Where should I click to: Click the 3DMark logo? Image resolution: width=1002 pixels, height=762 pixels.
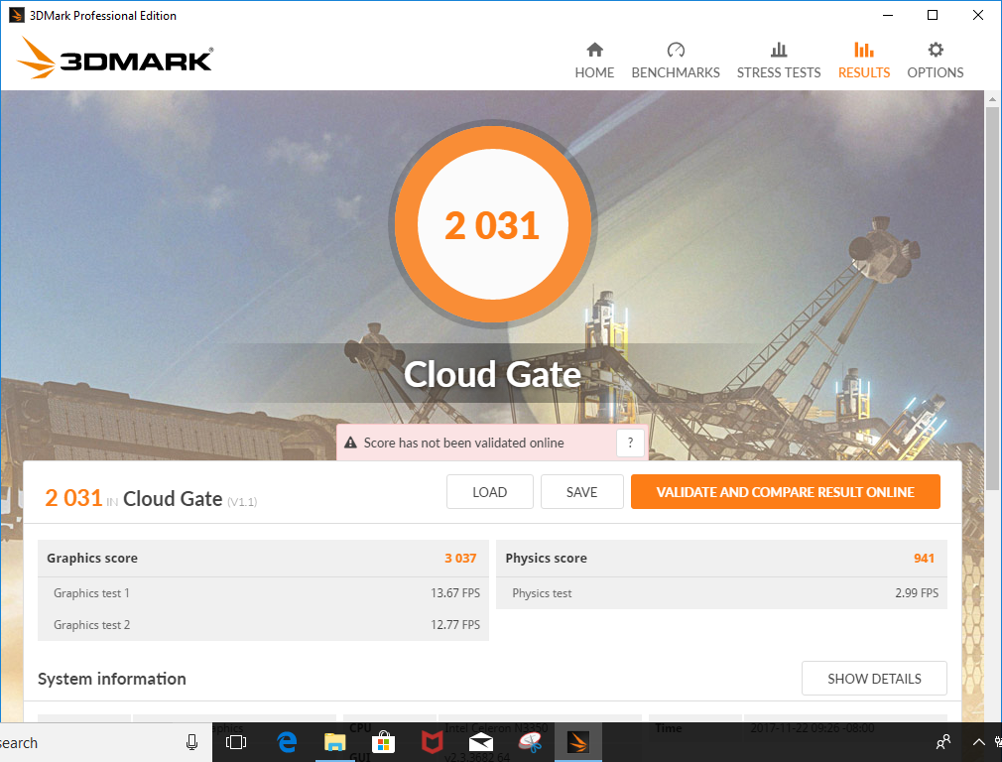click(x=115, y=59)
